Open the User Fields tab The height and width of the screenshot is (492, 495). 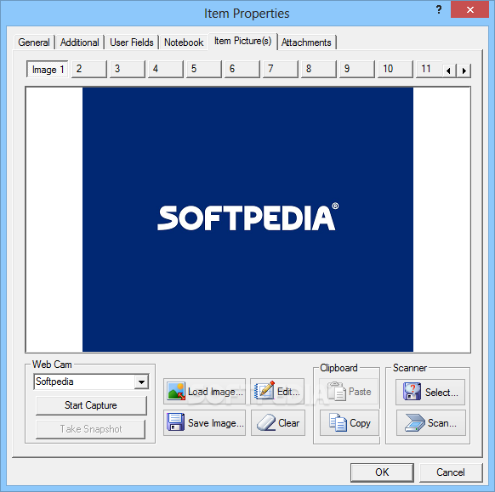132,42
